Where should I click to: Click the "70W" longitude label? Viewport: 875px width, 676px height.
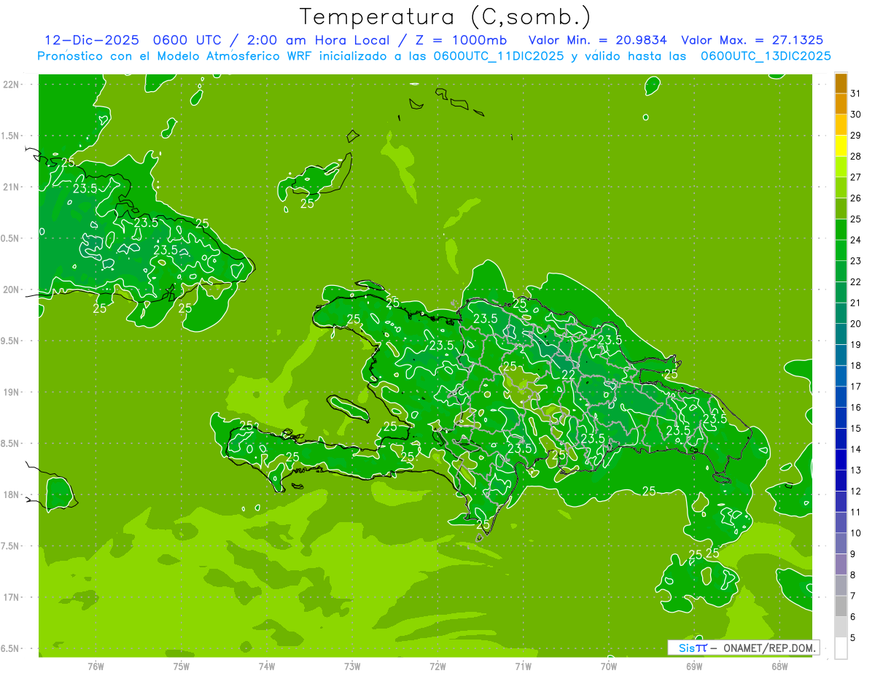[609, 667]
